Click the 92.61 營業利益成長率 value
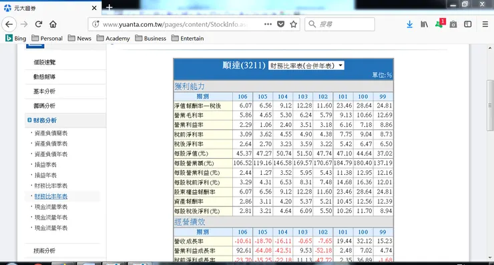 pyautogui.click(x=244, y=250)
